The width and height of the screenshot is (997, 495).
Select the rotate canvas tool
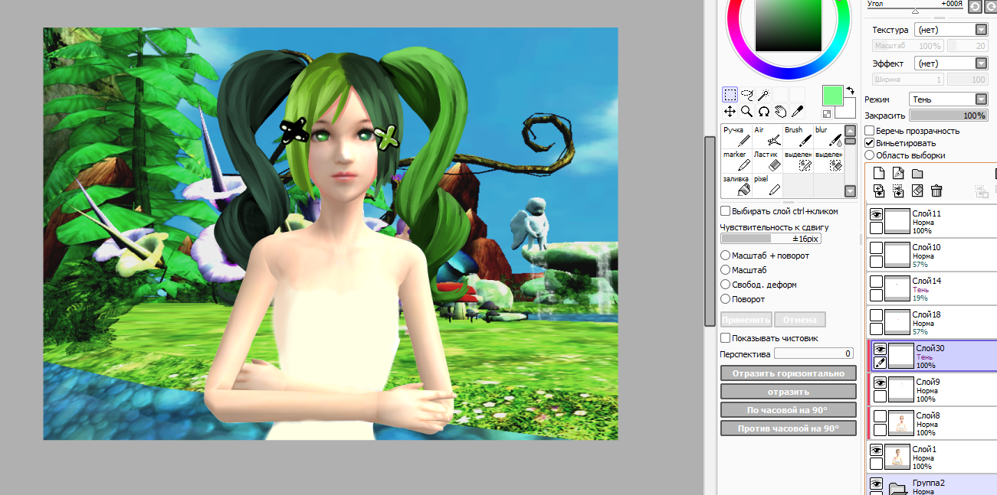point(764,112)
